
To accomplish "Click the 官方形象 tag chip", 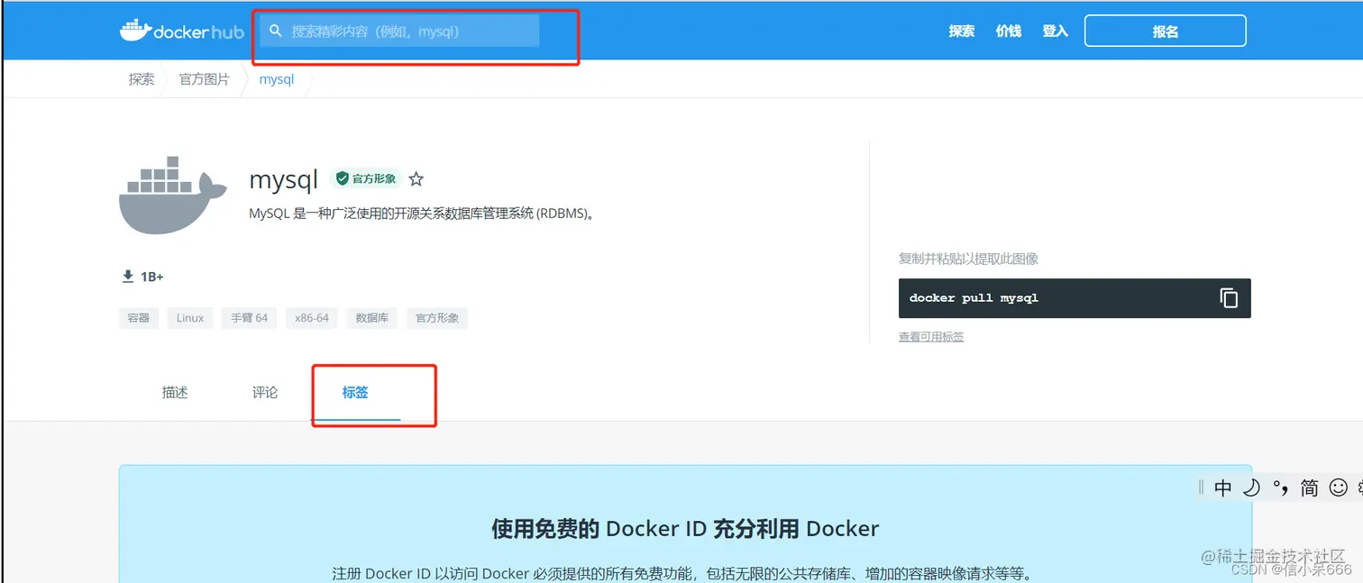I will [x=437, y=318].
